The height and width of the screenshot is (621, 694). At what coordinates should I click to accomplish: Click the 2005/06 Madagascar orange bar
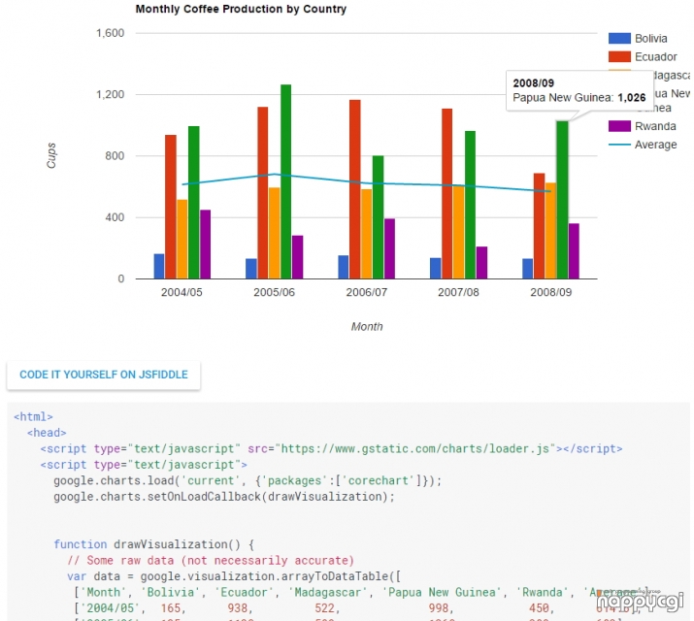click(275, 233)
